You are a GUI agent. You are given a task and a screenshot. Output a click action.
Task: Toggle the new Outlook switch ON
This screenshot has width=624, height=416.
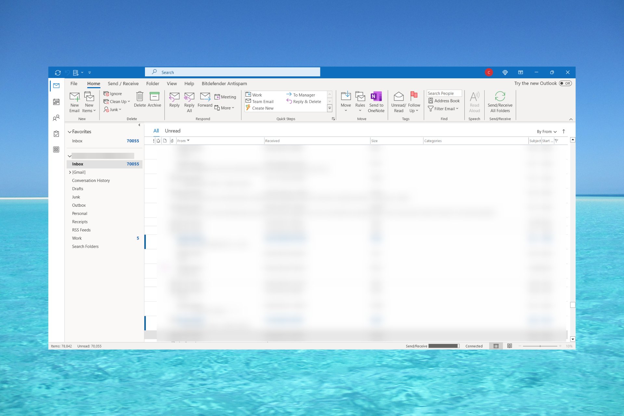tap(565, 83)
